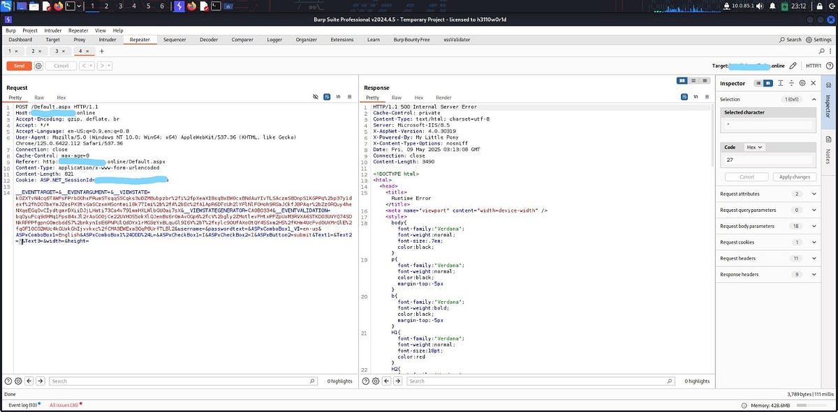The image size is (838, 412).
Task: Toggle pretty-print wrap icon in Request panel
Action: (x=327, y=98)
